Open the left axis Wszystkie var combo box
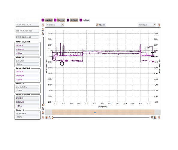The width and height of the screenshot is (178, 150). [x=55, y=25]
